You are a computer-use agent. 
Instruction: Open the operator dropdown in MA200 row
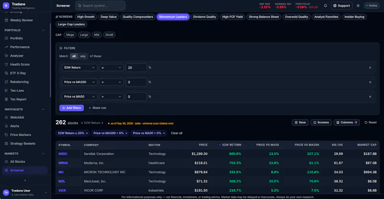(111, 82)
